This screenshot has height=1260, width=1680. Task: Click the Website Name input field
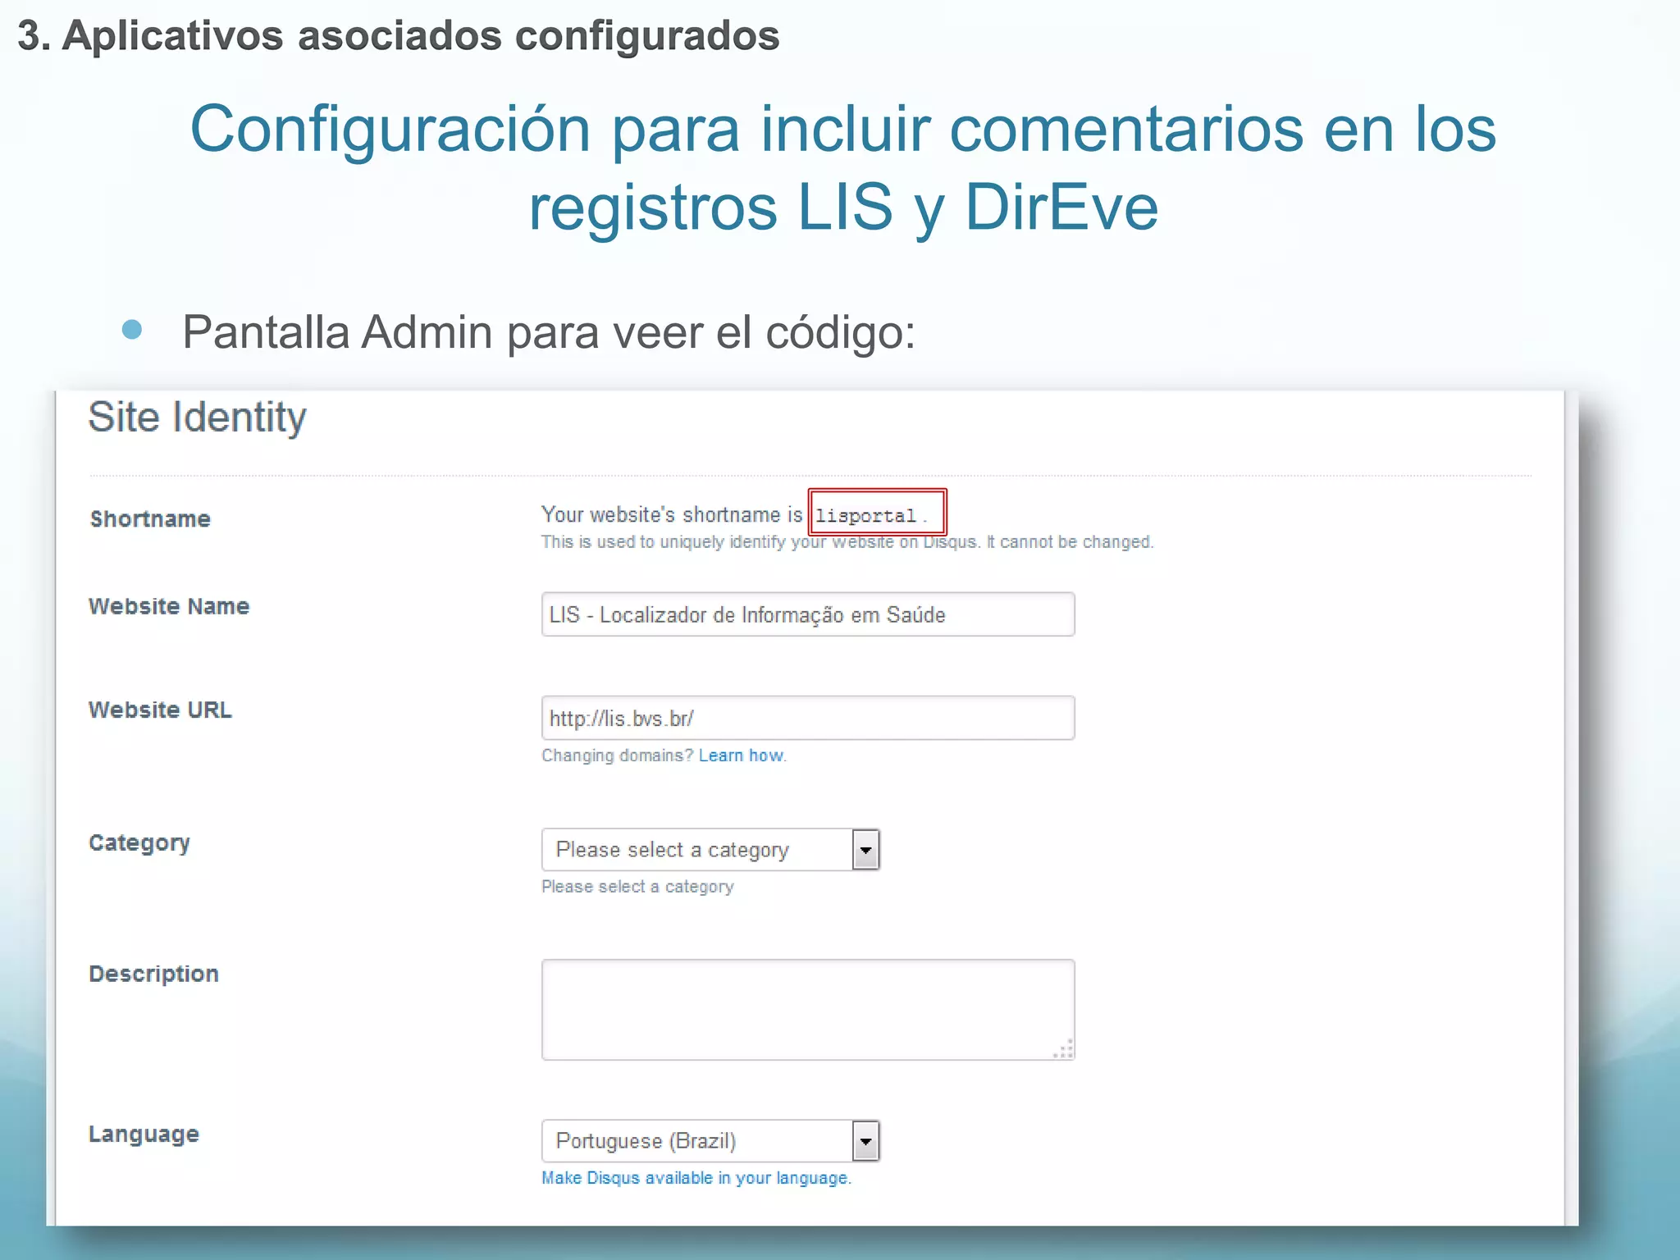(x=808, y=614)
